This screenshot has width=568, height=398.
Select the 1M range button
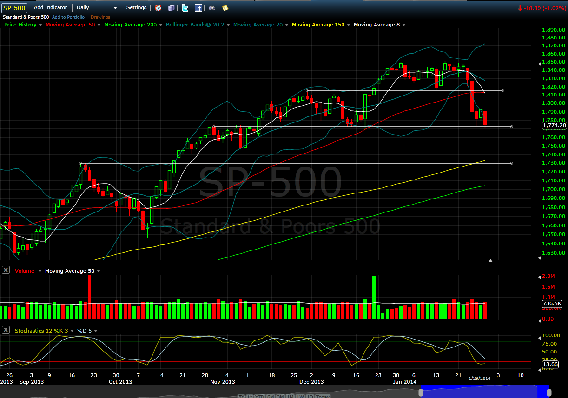[290, 396]
